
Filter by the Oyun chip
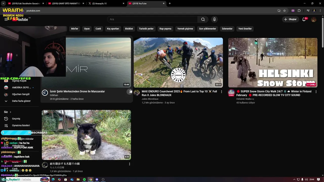87,29
